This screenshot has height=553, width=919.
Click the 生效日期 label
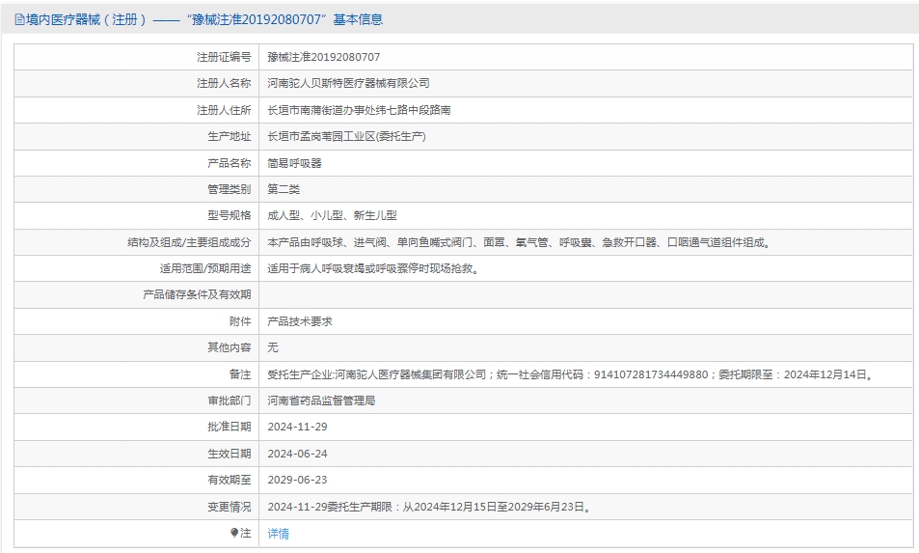click(x=229, y=454)
